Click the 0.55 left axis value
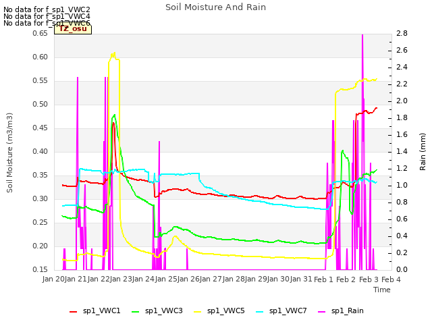Screen dimensions: 432x324 pyautogui.click(x=40, y=81)
